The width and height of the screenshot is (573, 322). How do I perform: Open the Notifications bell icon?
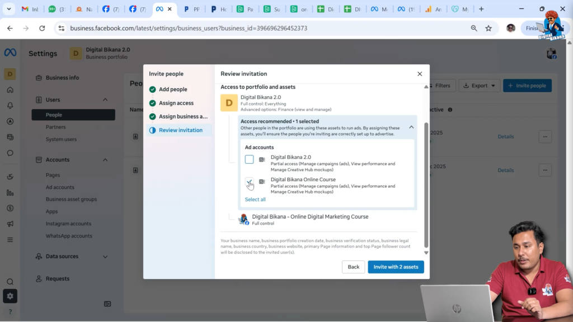point(11,105)
